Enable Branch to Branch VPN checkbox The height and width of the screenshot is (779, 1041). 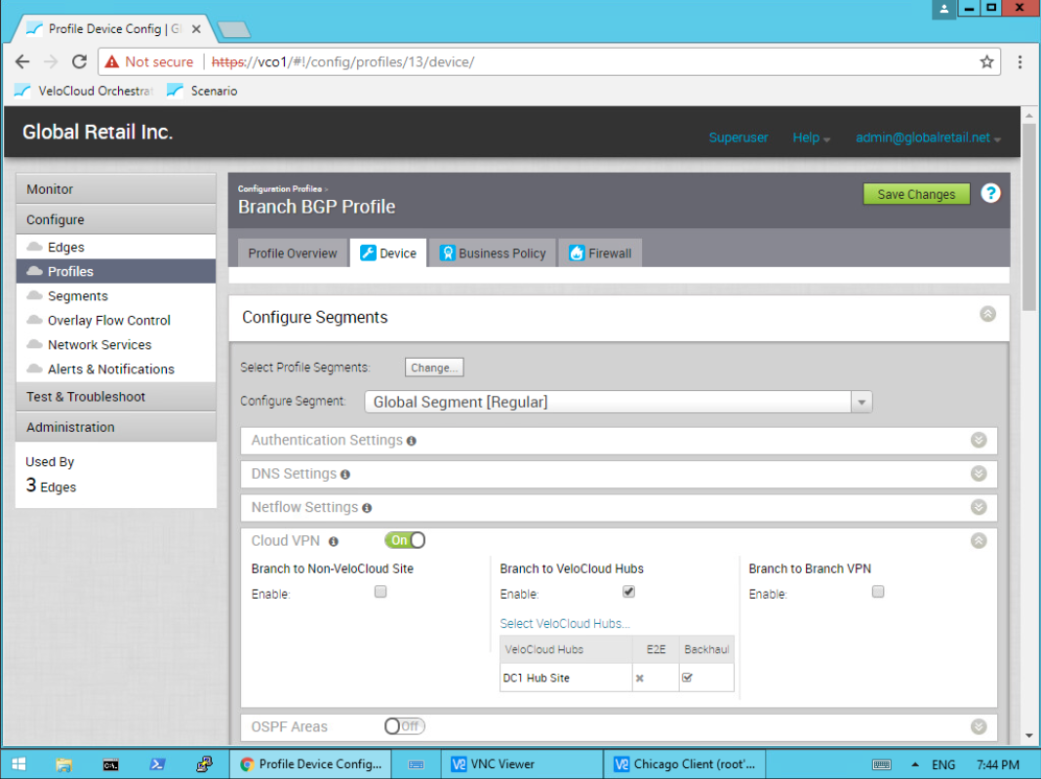[x=878, y=592]
